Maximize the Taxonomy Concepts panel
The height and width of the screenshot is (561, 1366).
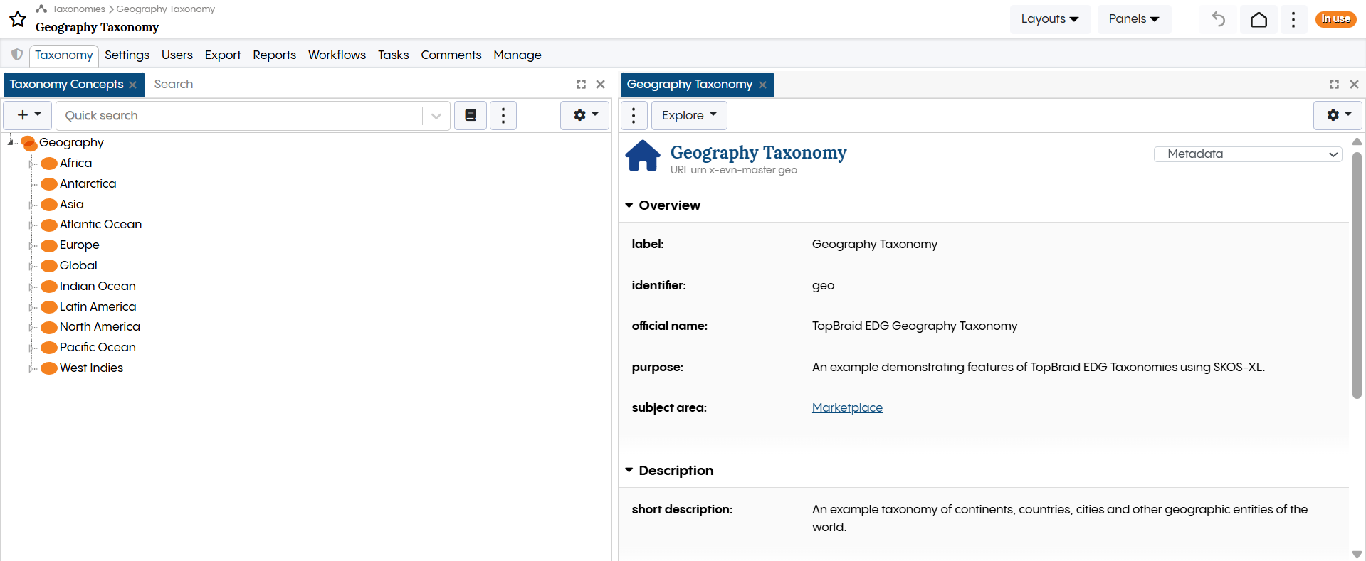581,84
